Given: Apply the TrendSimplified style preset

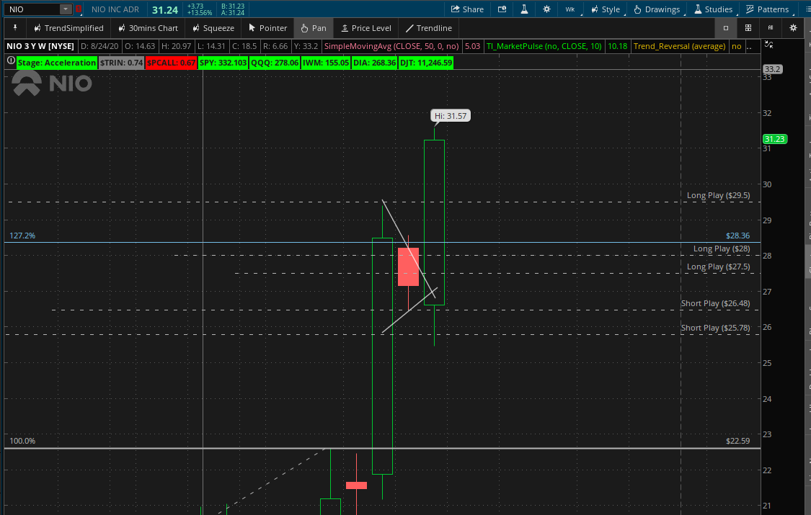Looking at the screenshot, I should 68,28.
